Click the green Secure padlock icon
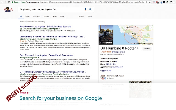This screenshot has height=110, width=176. [x=13, y=2]
